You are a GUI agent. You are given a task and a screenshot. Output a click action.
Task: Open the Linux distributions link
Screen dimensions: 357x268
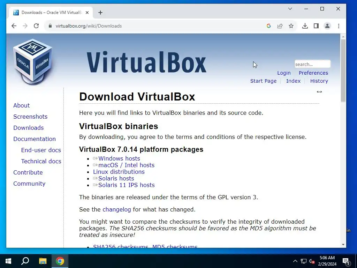[x=119, y=172]
